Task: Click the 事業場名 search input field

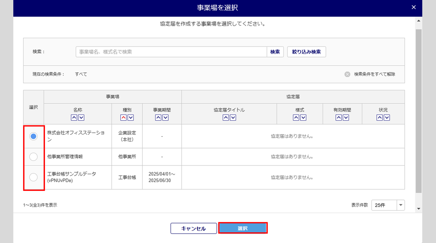Action: click(171, 52)
